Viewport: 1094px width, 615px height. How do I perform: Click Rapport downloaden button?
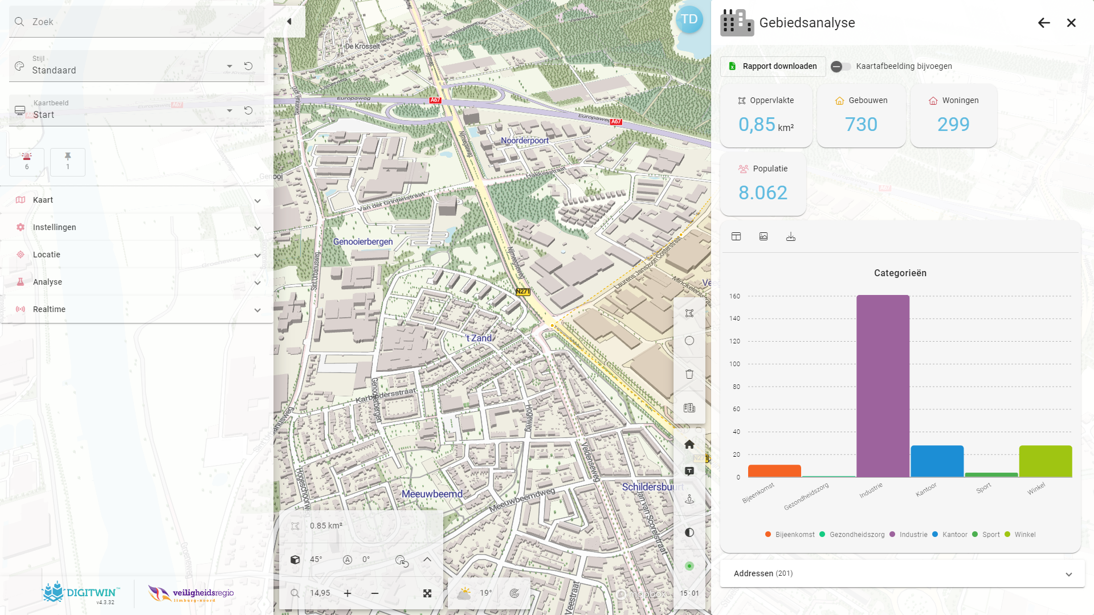pyautogui.click(x=773, y=67)
